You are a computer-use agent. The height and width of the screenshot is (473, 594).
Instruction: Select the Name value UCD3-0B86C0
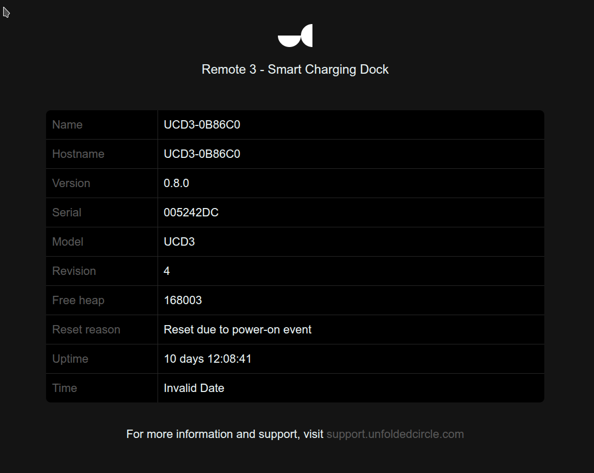click(202, 125)
